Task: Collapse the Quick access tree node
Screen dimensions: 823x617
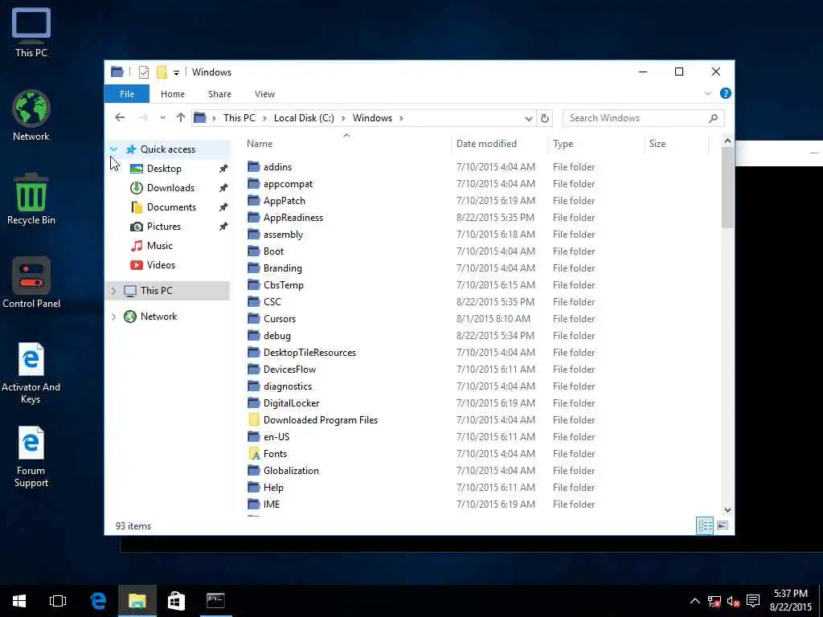Action: tap(114, 149)
